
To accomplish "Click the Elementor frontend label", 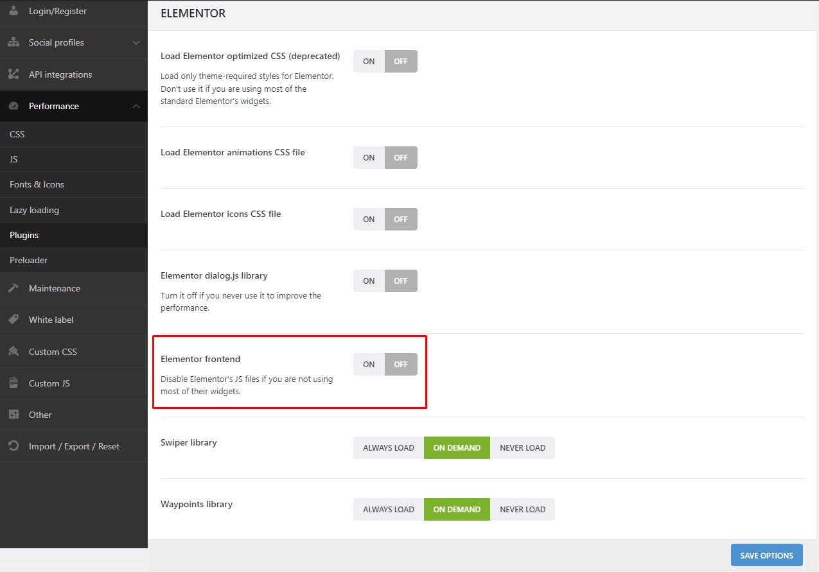I will (x=200, y=359).
